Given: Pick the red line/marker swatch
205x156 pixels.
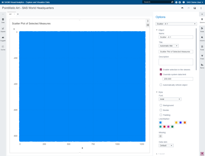Looking at the screenshot, I should point(165,127).
